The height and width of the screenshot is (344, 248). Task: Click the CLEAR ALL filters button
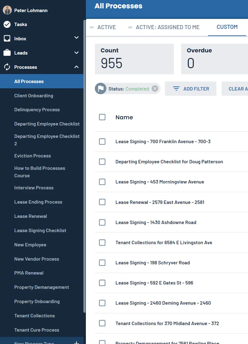[235, 89]
